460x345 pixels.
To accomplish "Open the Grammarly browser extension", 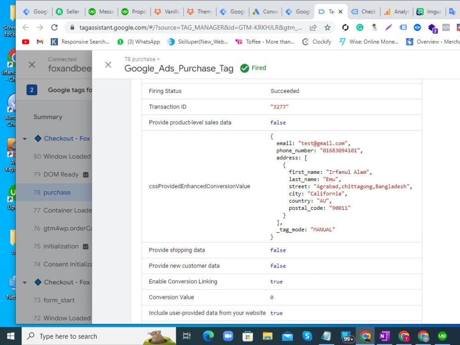I will click(360, 28).
